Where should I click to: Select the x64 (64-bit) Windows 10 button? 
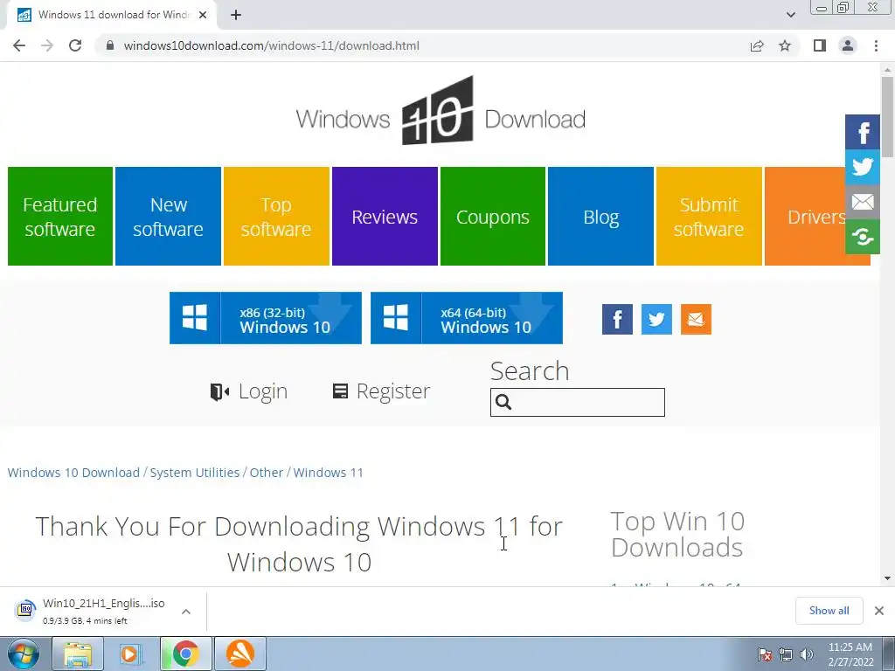click(467, 318)
